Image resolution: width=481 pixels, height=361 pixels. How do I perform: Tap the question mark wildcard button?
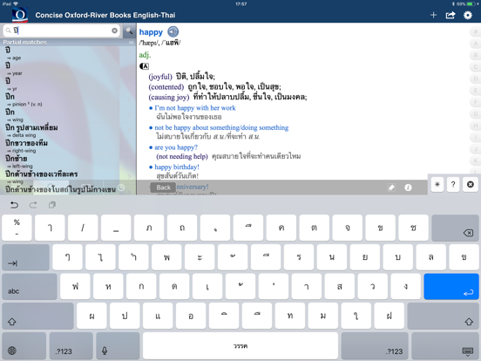click(x=453, y=184)
